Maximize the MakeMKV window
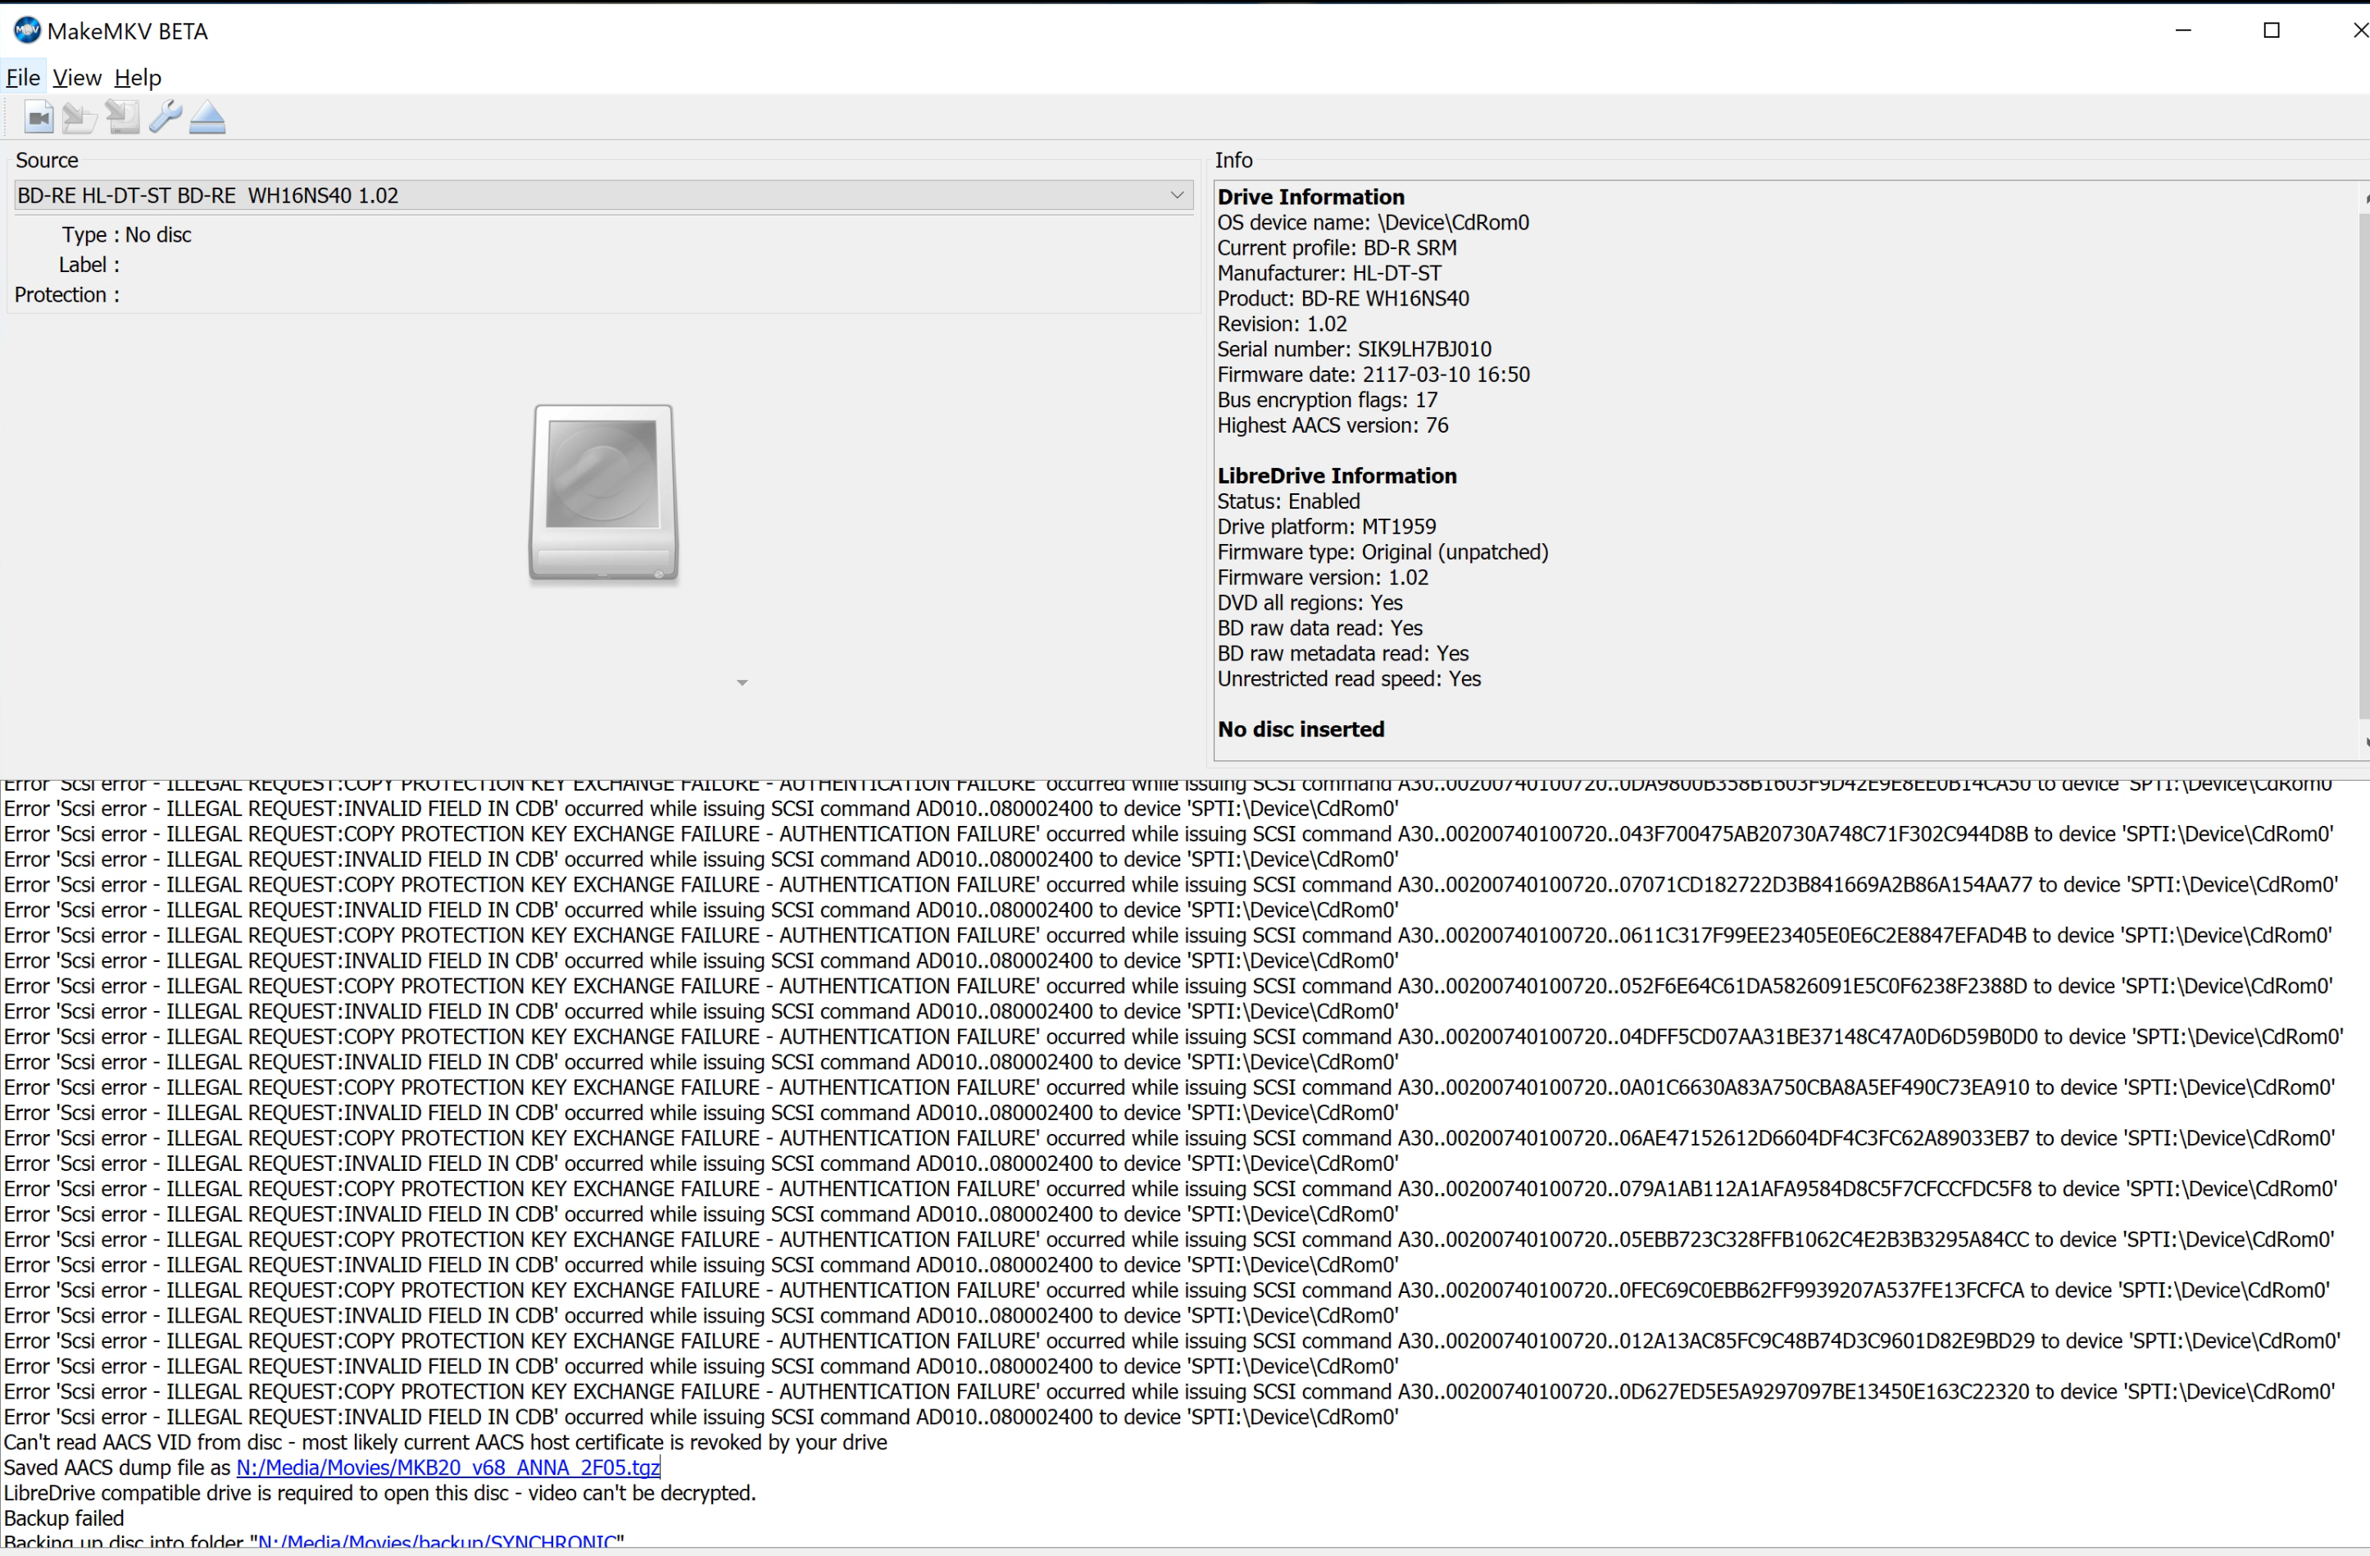Image resolution: width=2370 pixels, height=1556 pixels. coord(2272,31)
